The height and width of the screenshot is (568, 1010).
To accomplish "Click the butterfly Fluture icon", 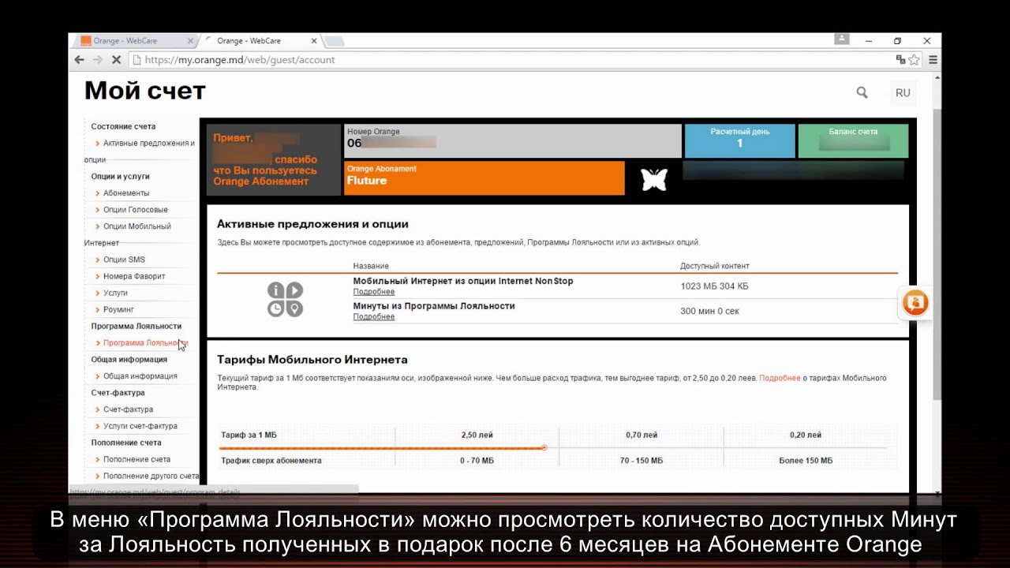I will [x=654, y=179].
